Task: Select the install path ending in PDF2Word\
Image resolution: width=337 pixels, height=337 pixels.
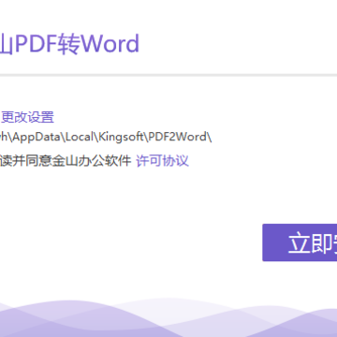Action: pyautogui.click(x=106, y=137)
